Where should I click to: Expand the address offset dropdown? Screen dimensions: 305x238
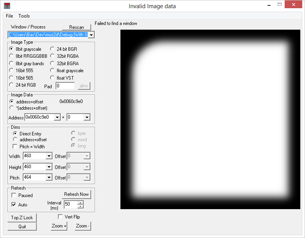click(x=87, y=117)
